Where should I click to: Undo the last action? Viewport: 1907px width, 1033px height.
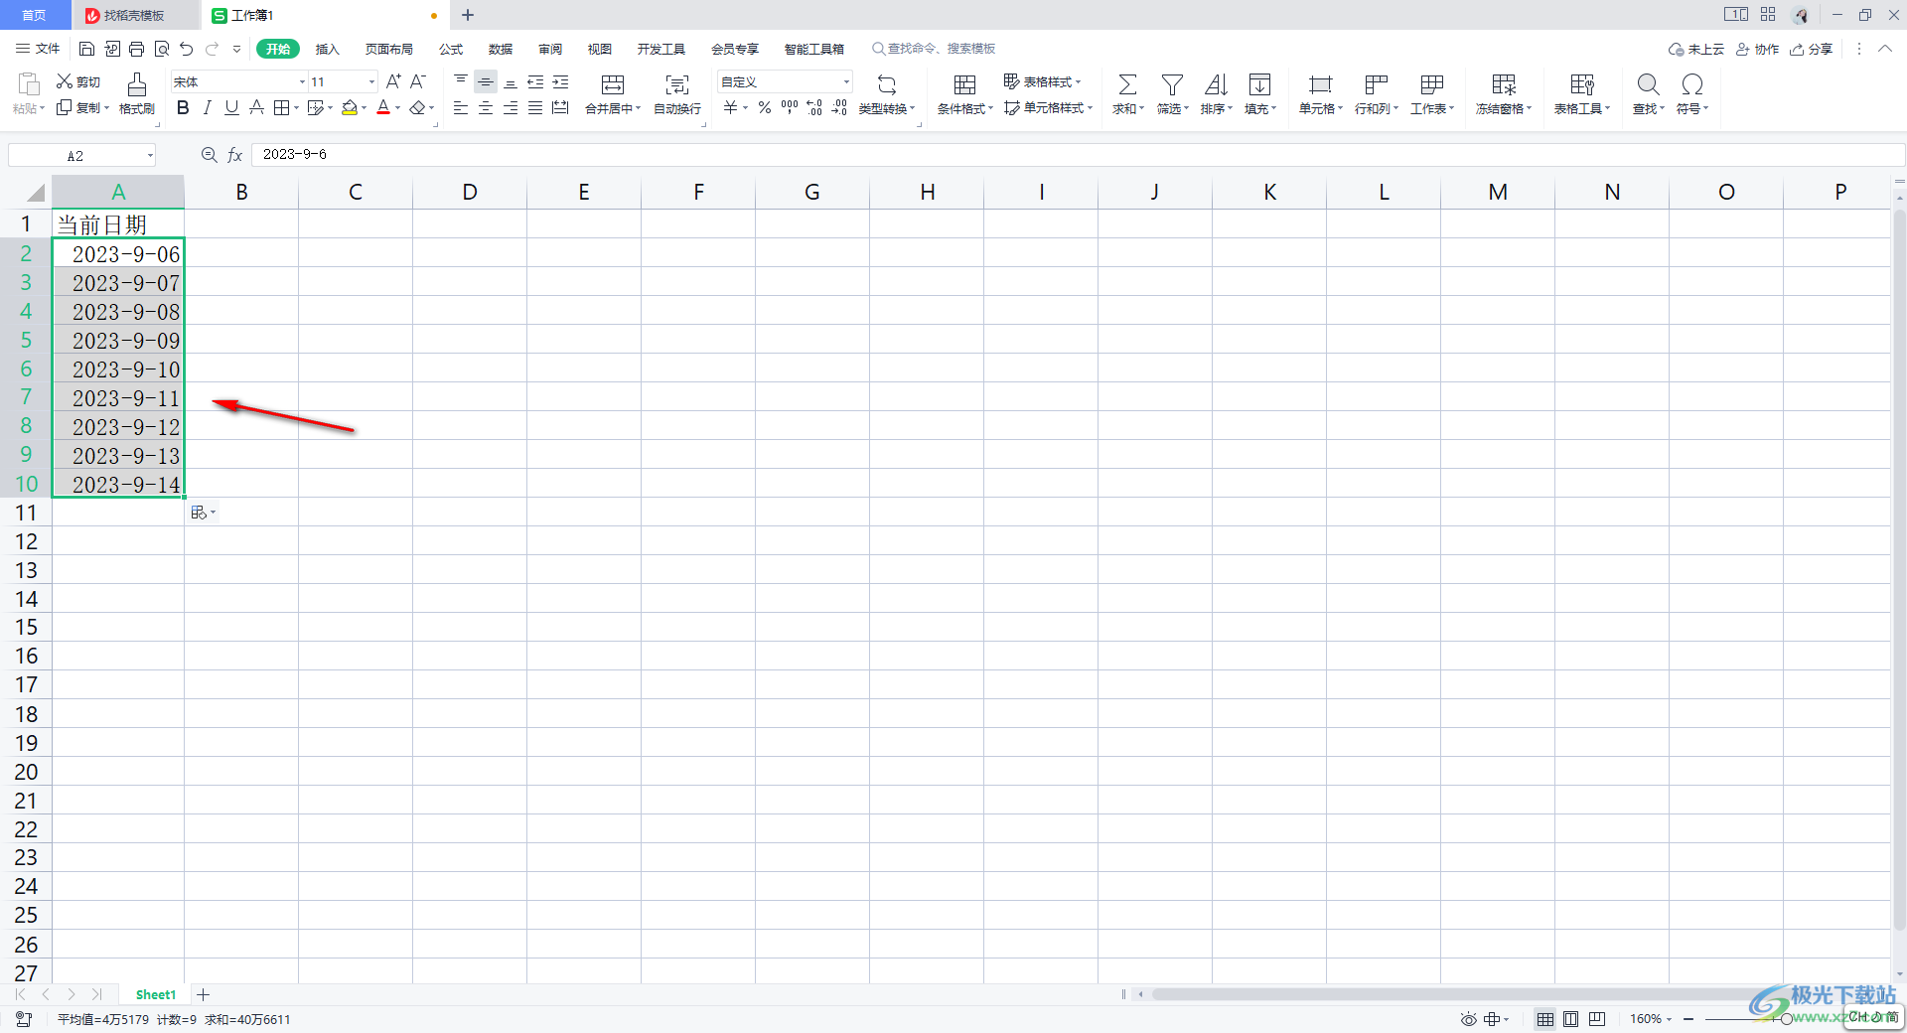(x=186, y=49)
